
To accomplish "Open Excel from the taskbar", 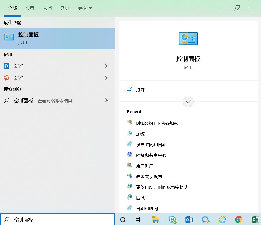I will click(x=255, y=220).
